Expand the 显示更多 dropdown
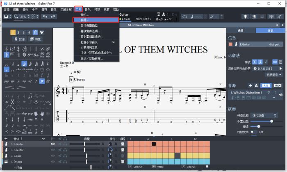This screenshot has height=172, width=287. (274, 75)
